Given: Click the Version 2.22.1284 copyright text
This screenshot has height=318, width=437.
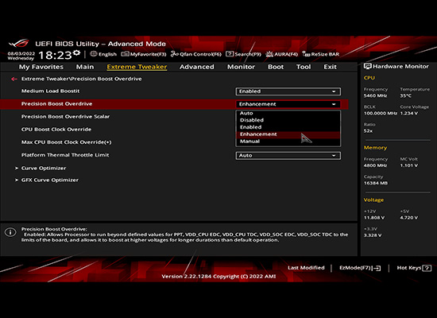Looking at the screenshot, I should pyautogui.click(x=218, y=277).
